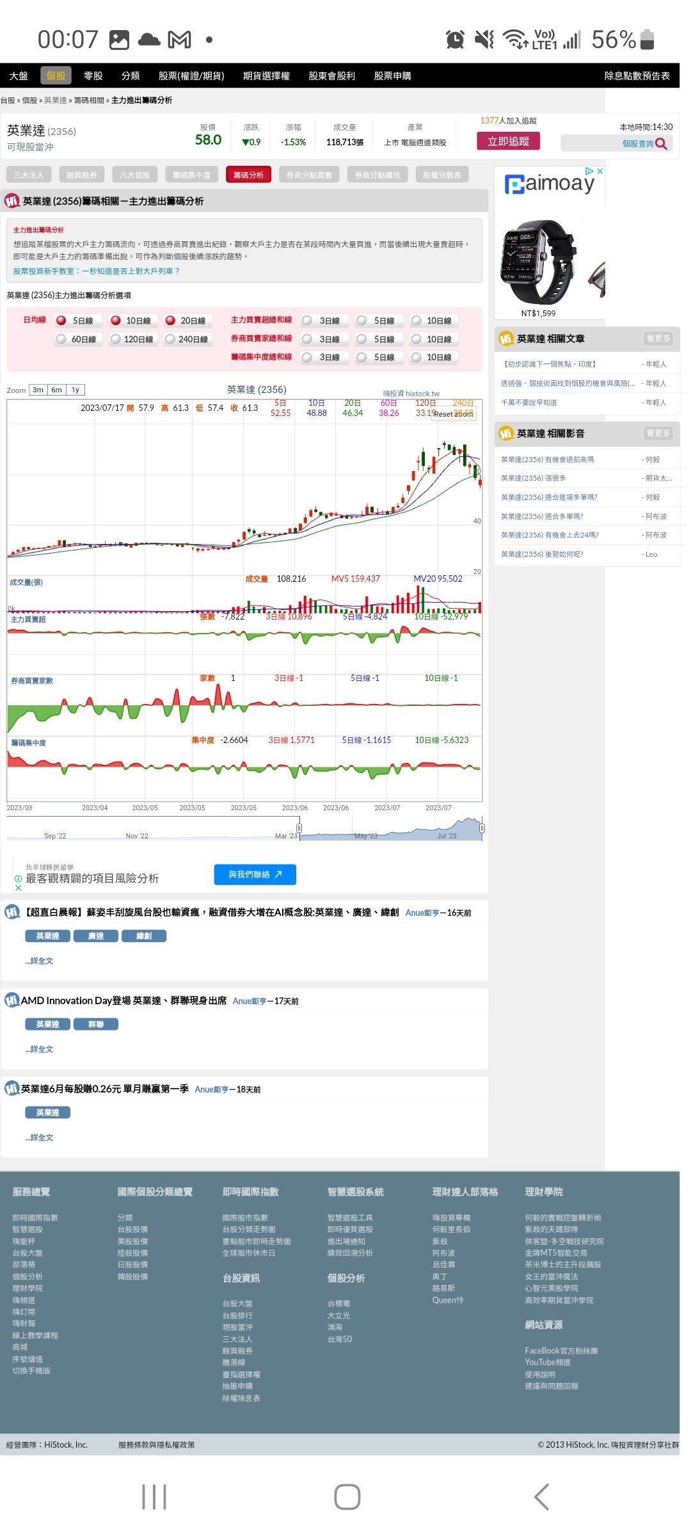Image resolution: width=691 pixels, height=1536 pixels.
Task: Tap the gallery notification icon in status bar
Action: 120,40
